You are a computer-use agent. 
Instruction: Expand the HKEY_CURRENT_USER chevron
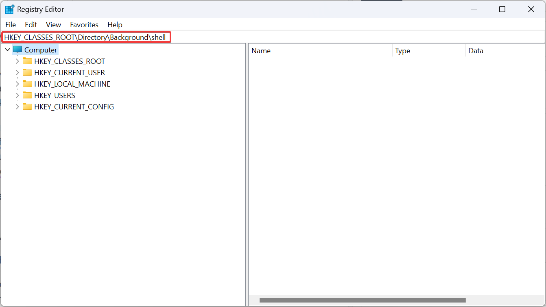(x=17, y=73)
